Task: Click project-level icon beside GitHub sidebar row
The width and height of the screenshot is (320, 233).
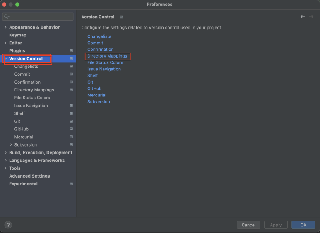Action: tap(71, 129)
